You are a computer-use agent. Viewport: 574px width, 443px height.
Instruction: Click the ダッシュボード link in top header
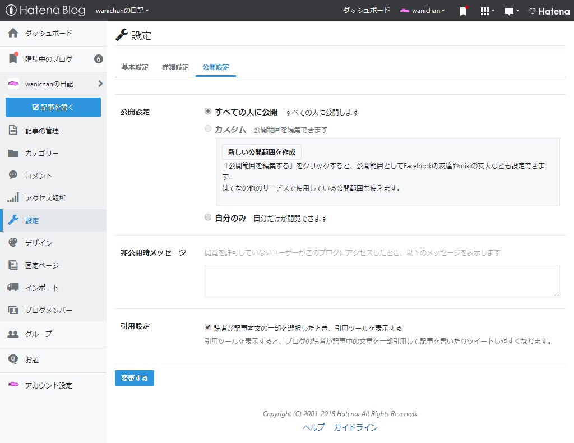tap(367, 11)
